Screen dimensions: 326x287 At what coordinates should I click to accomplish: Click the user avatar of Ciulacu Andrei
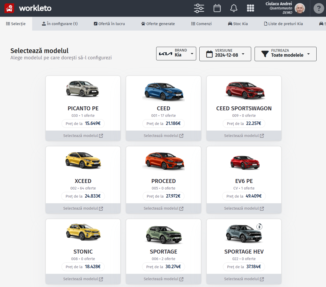300,8
